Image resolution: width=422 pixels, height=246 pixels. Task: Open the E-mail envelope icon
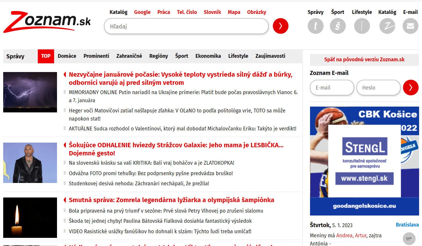coord(410,26)
